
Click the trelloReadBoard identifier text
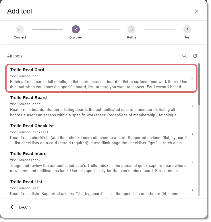tap(25, 104)
